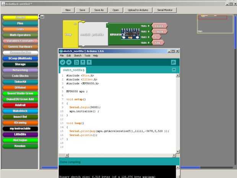This screenshot has height=178, width=237.
Task: Click the Save button in ArduBlock
Action: coord(82,10)
